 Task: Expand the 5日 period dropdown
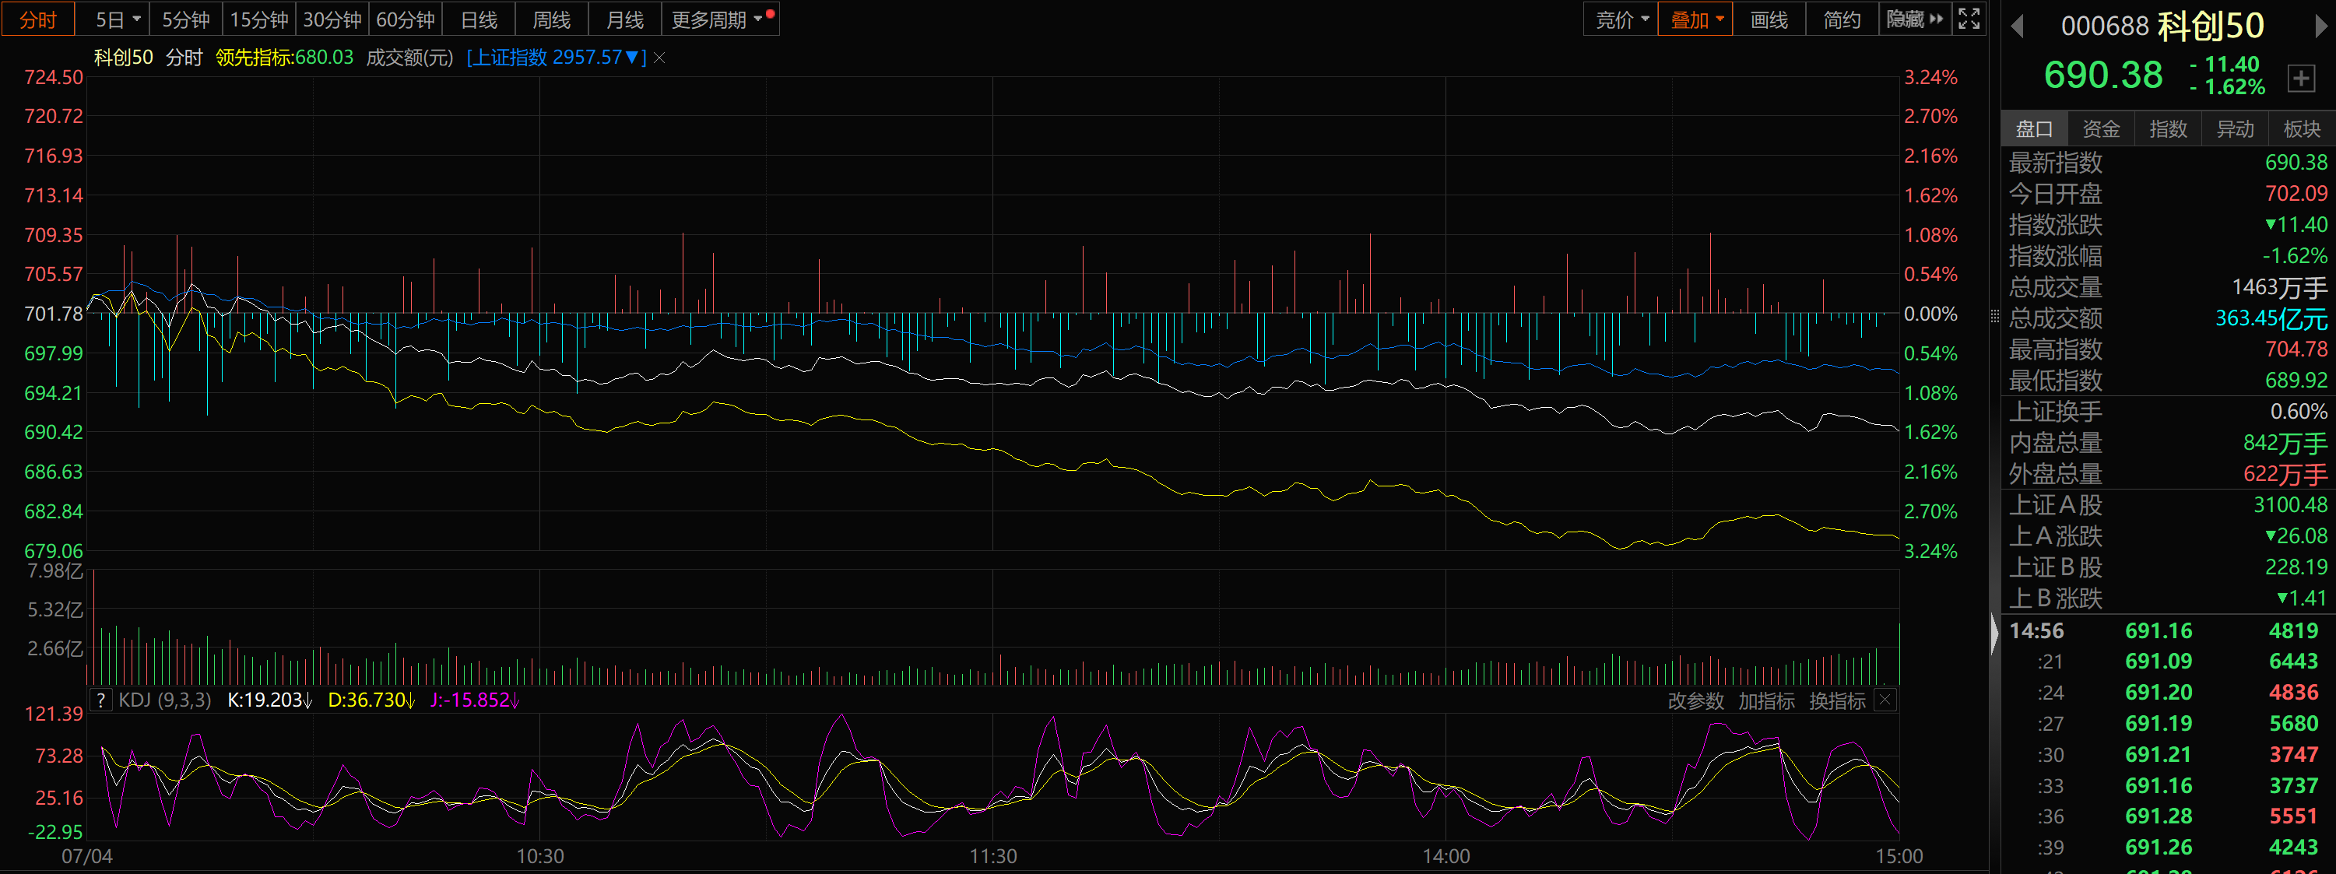(x=118, y=19)
